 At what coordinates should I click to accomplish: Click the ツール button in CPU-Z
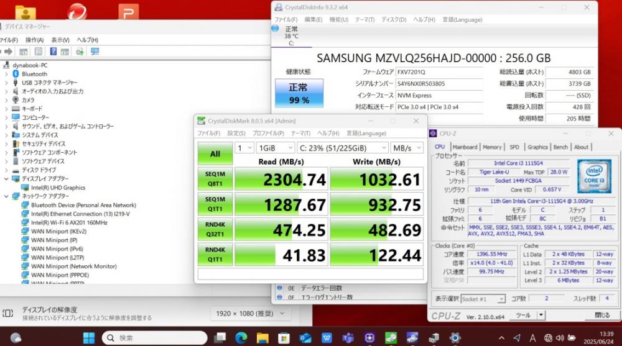(524, 316)
